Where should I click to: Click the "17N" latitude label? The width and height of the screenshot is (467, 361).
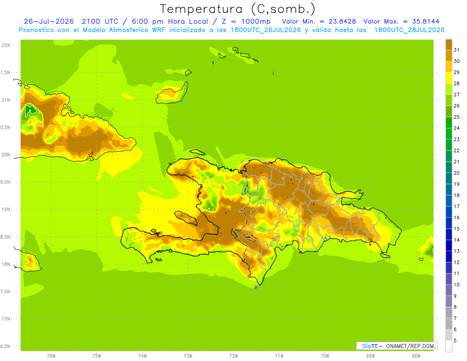click(6, 319)
